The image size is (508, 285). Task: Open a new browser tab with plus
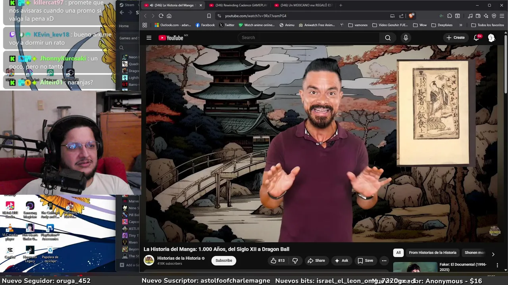pyautogui.click(x=341, y=5)
